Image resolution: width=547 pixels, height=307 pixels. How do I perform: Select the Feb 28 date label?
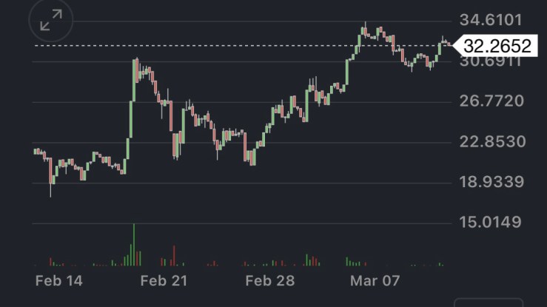[270, 280]
